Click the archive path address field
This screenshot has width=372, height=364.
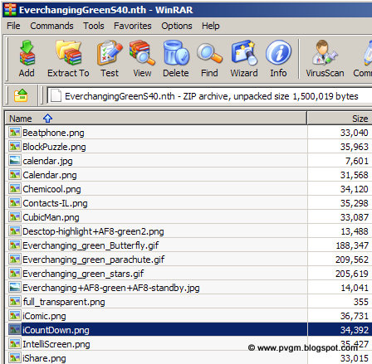tap(209, 96)
